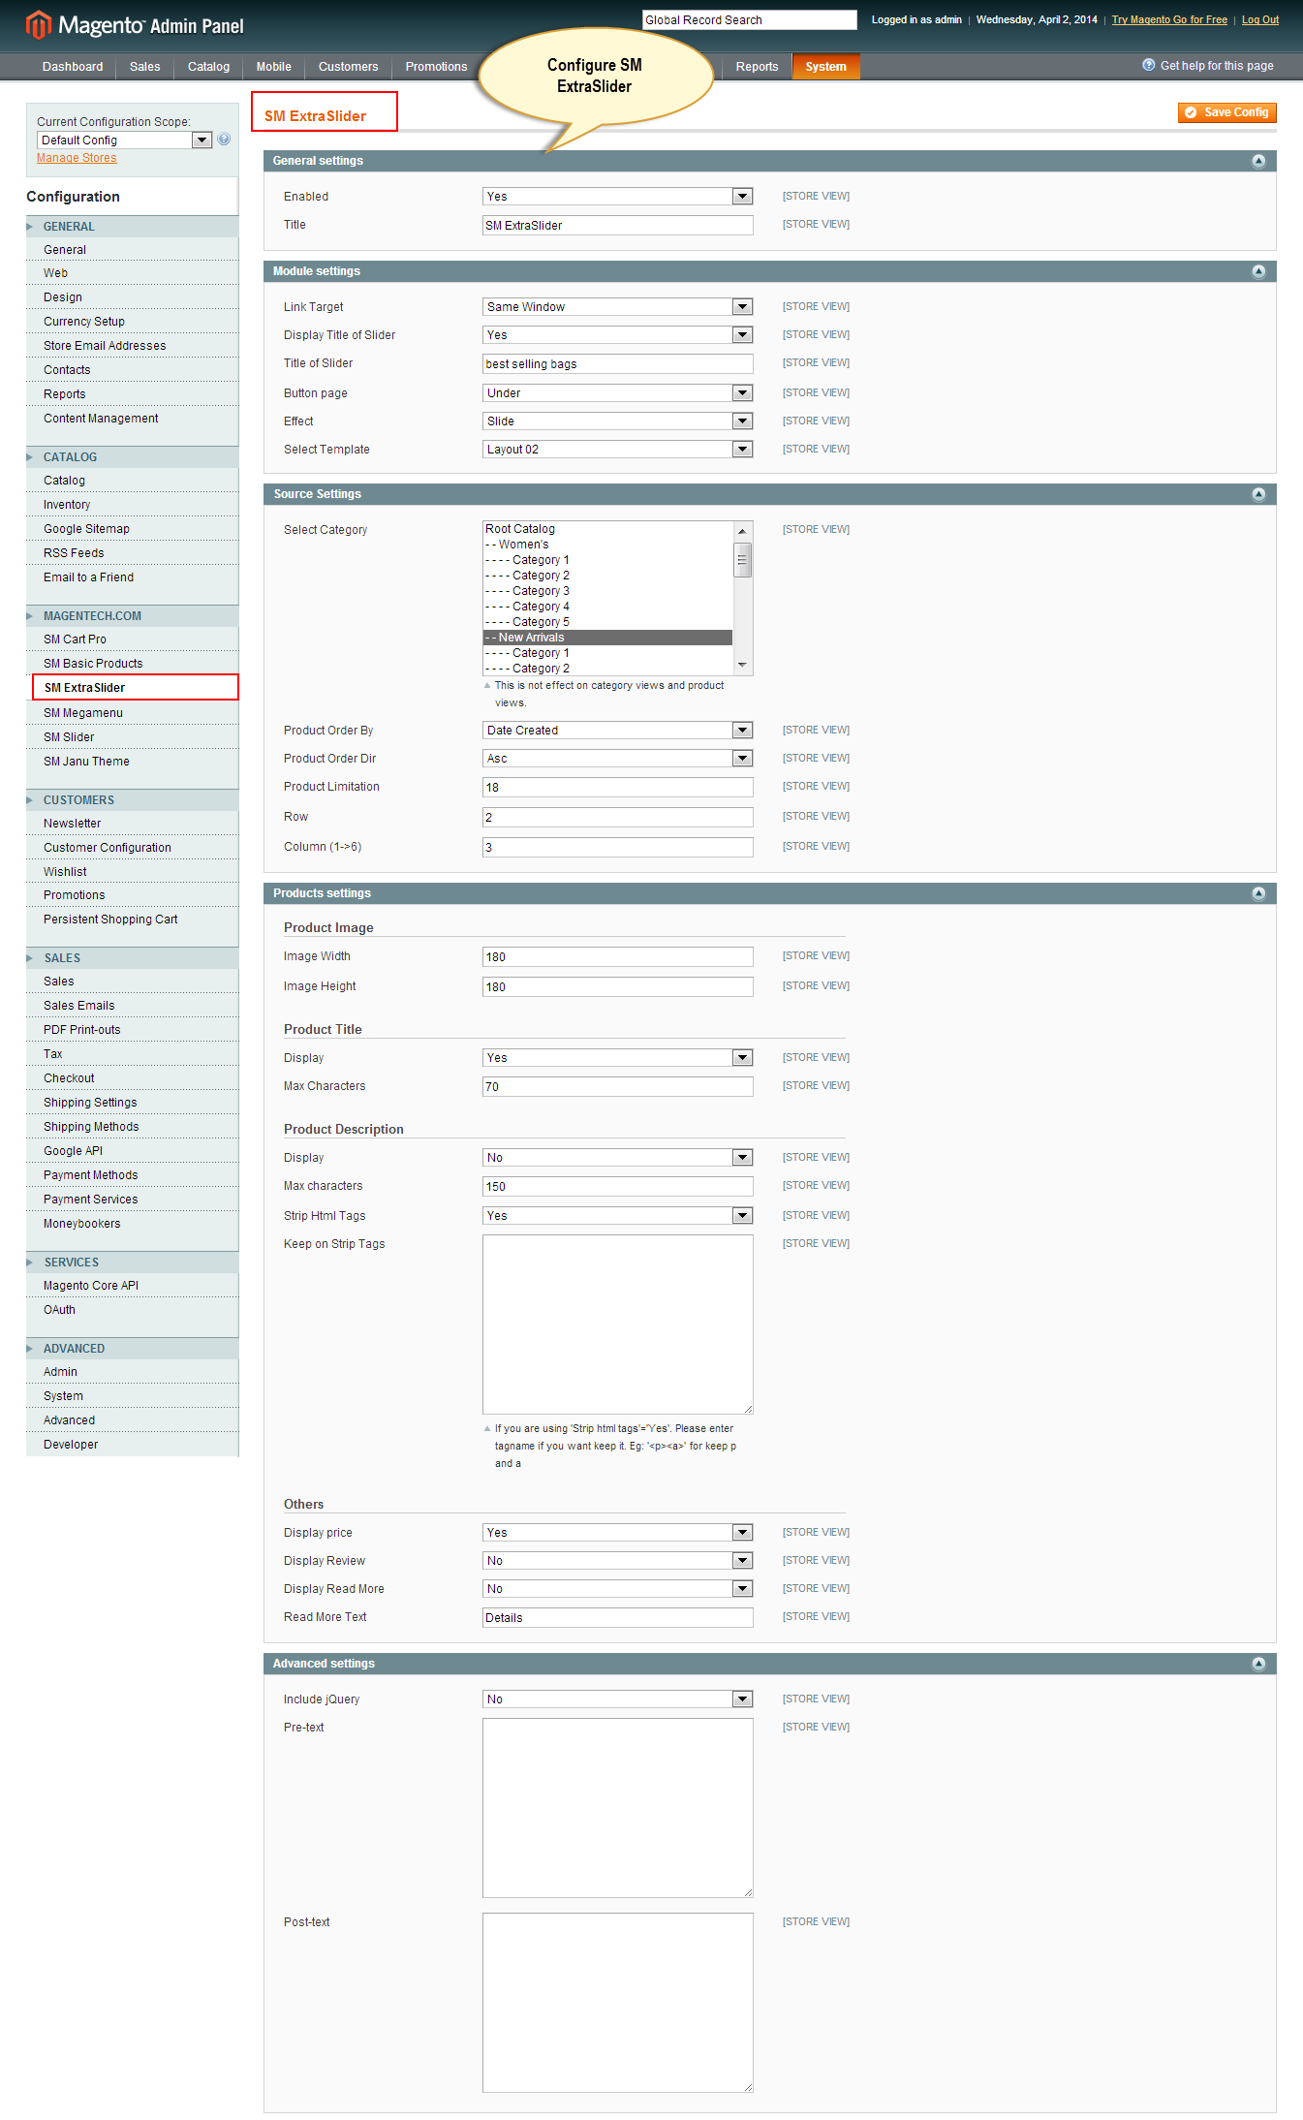Select Women's in category list
Viewport: 1303px width, 2120px height.
click(607, 545)
